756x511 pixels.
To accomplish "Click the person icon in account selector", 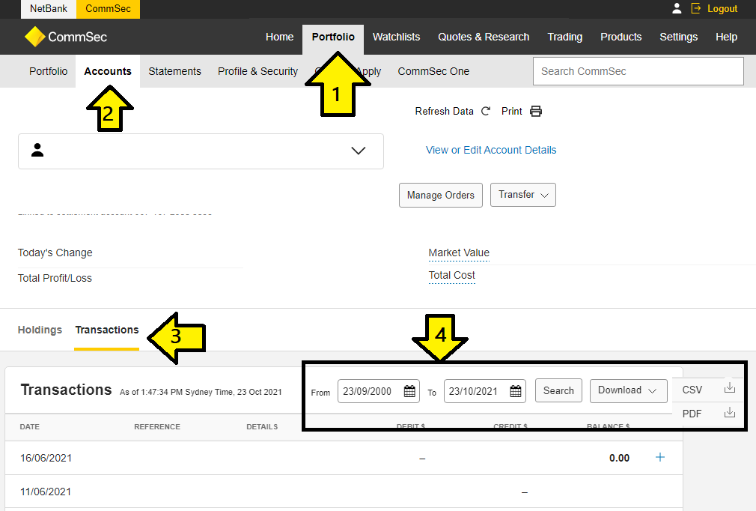I will pos(37,150).
